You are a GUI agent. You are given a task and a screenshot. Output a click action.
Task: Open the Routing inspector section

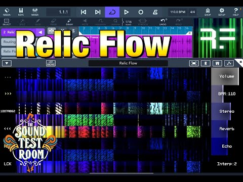[9, 42]
